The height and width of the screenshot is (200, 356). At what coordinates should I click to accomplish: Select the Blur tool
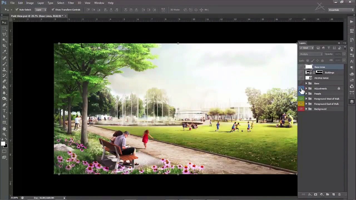(x=4, y=93)
